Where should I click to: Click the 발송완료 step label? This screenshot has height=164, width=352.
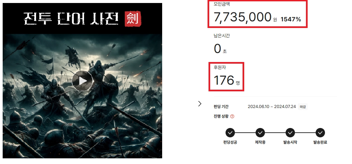coord(320,142)
